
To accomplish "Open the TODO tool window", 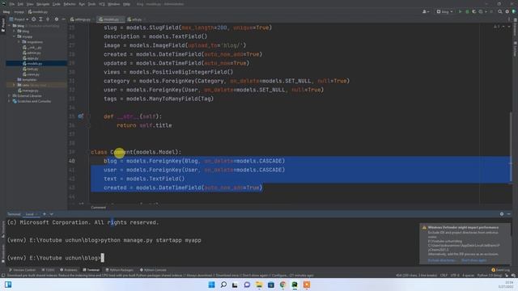I will pos(48,270).
